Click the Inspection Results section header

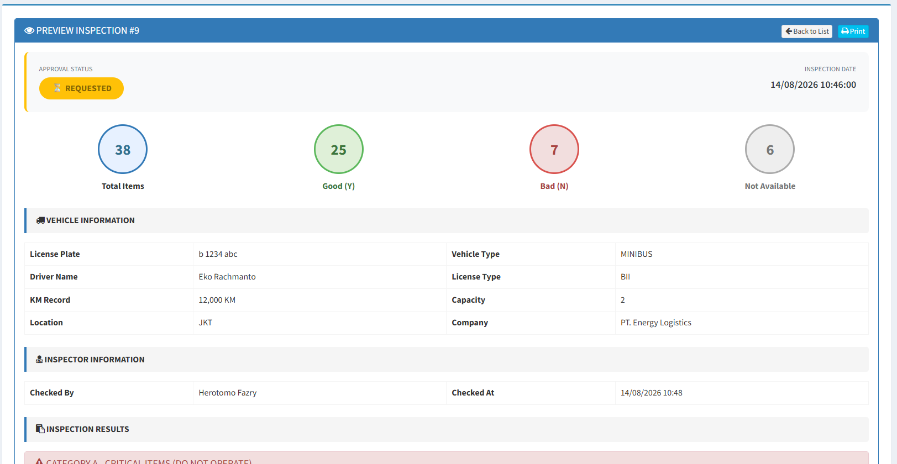tap(447, 429)
